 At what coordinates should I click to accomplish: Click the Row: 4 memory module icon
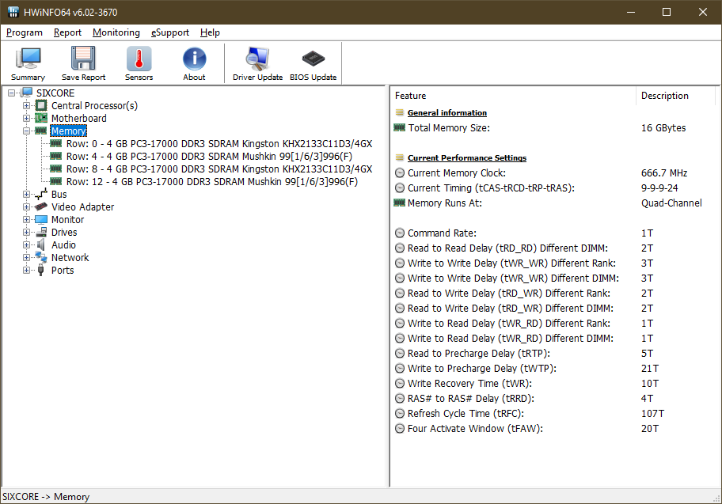point(55,156)
